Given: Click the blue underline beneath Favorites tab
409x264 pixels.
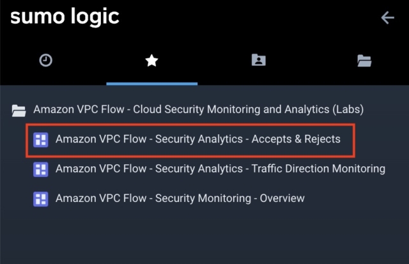Looking at the screenshot, I should point(152,84).
